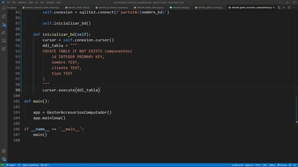Close the demo46_gestor_accesorios_computadores.py tab
The height and width of the screenshot is (167, 298).
coord(274,7)
